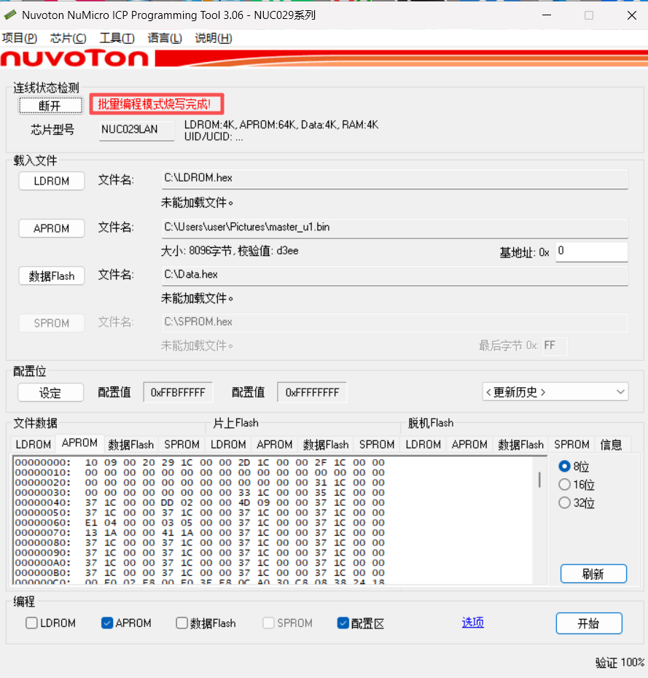Open the 设定 config bits settings
Viewport: 648px width, 678px height.
point(50,393)
